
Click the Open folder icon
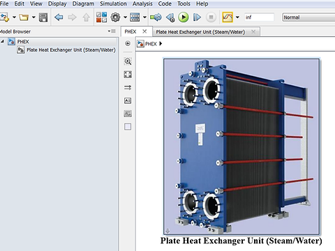24,17
